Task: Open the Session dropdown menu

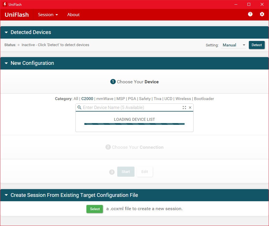Action: [x=48, y=15]
